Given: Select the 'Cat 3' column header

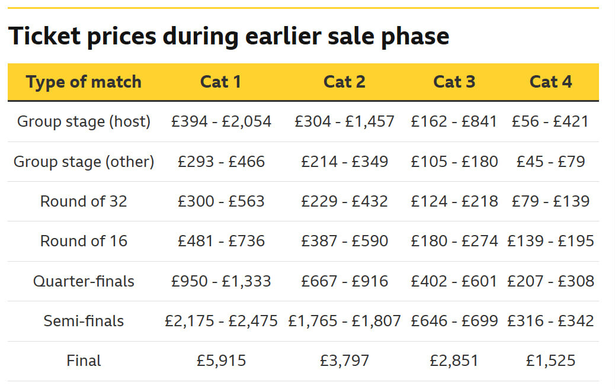Looking at the screenshot, I should [454, 82].
